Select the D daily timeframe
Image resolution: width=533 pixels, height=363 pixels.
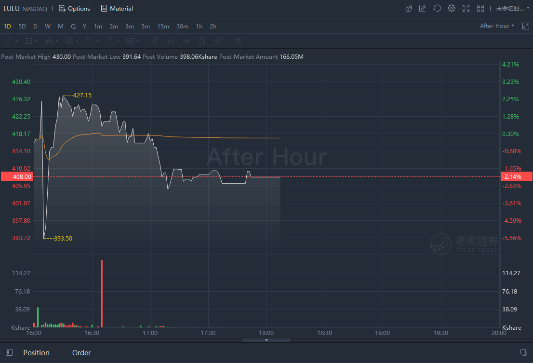pyautogui.click(x=35, y=26)
